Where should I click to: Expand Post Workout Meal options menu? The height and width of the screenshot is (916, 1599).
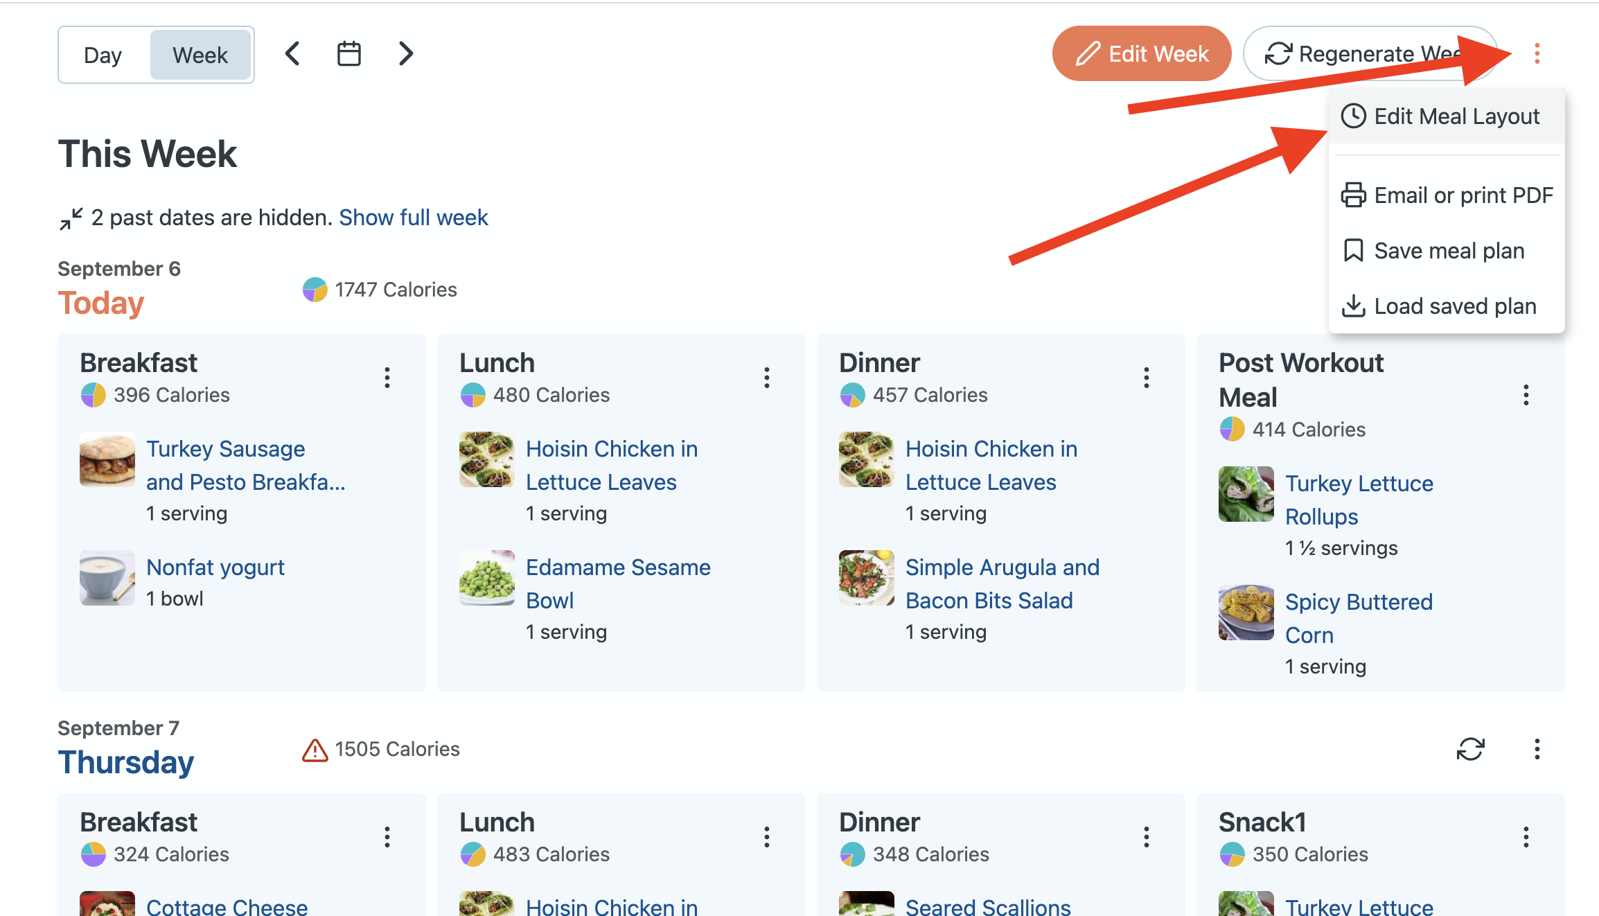1526,395
